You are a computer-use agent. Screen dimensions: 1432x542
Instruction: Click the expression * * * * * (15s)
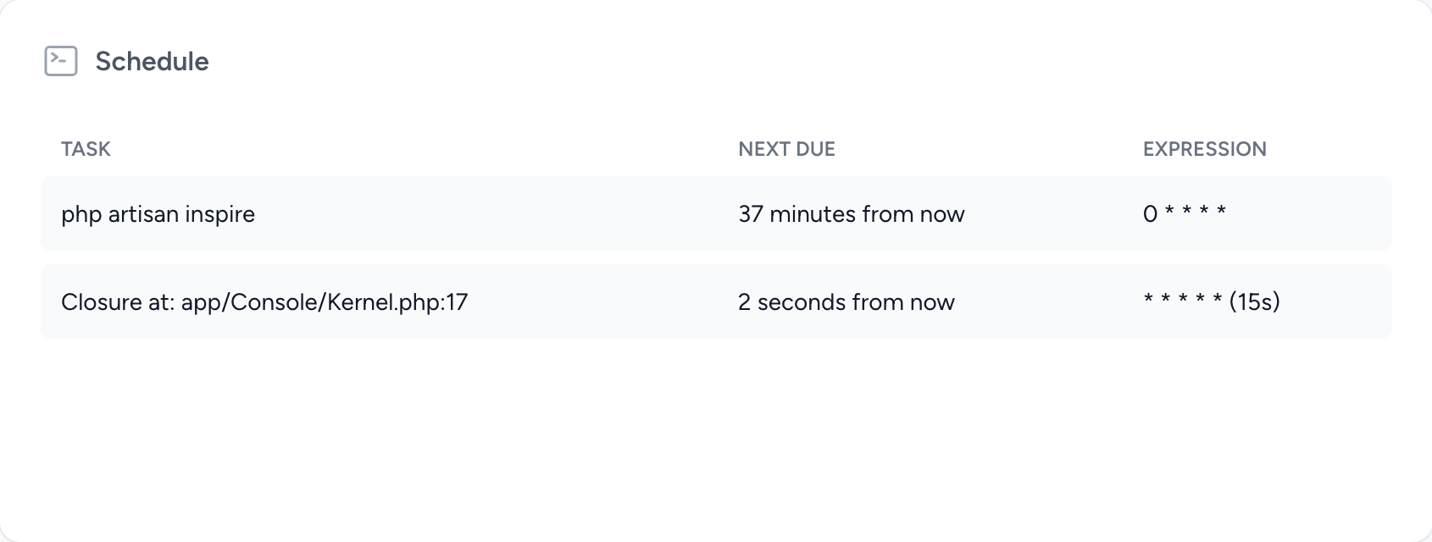coord(1210,301)
